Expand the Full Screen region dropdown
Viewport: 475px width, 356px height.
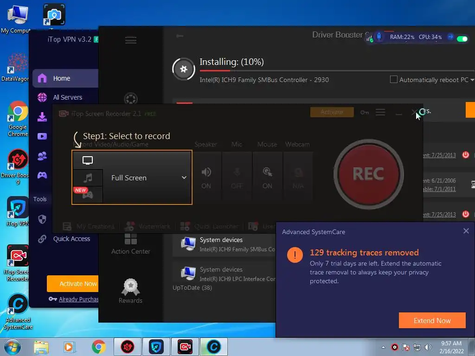[x=184, y=178]
